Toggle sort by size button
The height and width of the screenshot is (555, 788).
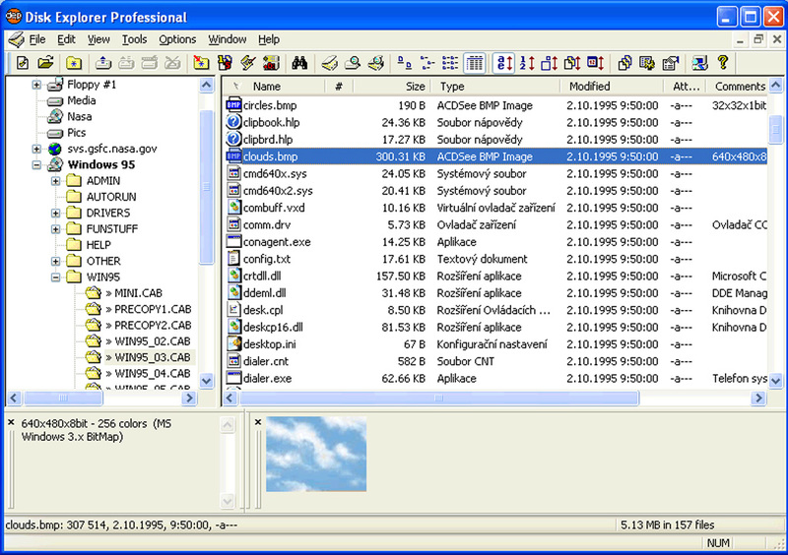tap(550, 63)
